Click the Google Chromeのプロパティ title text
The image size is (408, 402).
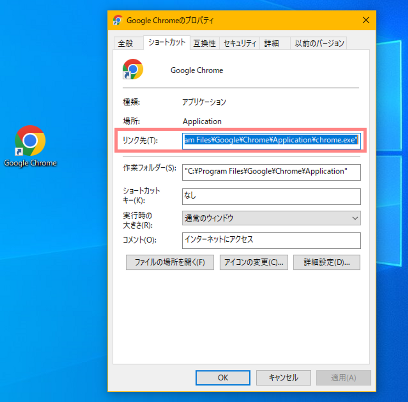click(170, 21)
